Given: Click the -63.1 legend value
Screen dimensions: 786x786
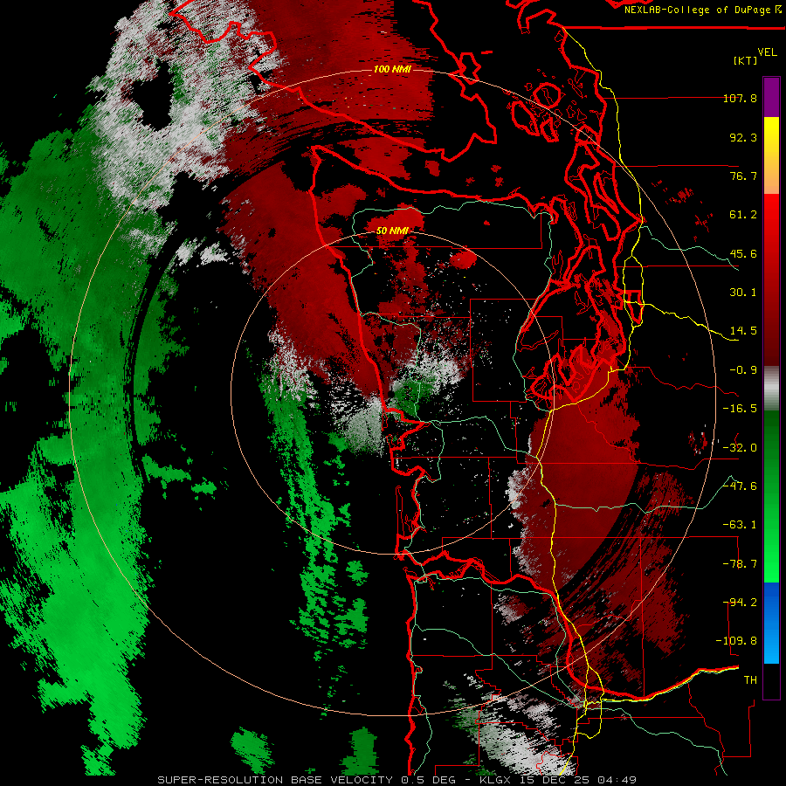Looking at the screenshot, I should pos(740,525).
